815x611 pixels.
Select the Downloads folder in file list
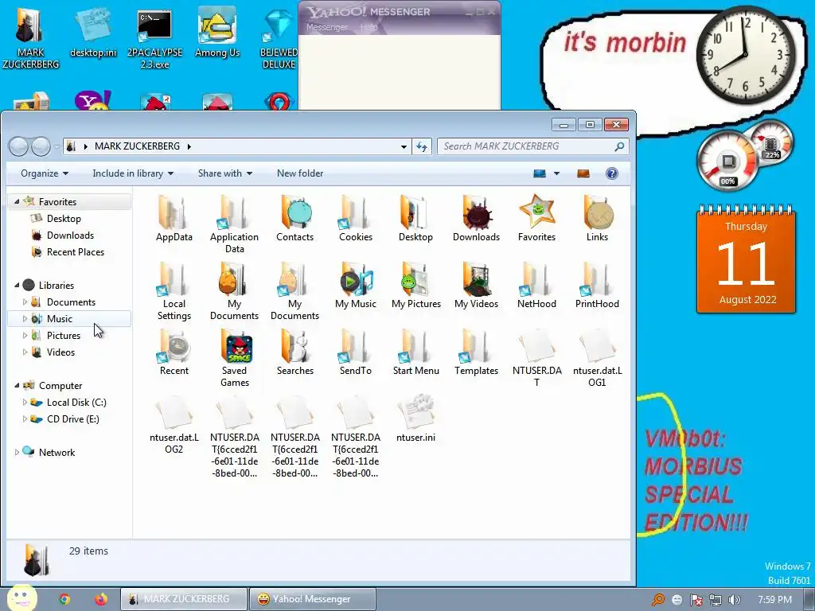tap(476, 218)
